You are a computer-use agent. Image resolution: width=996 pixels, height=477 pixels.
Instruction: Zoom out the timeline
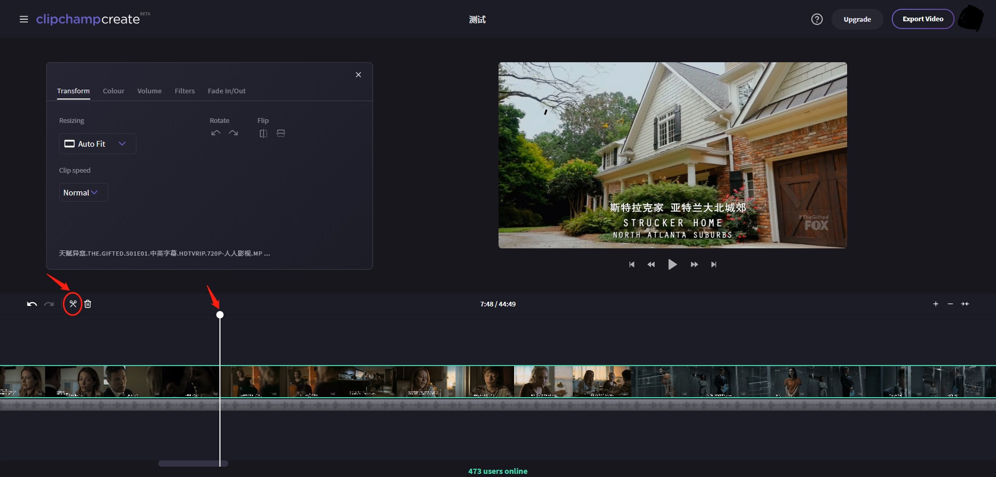tap(950, 304)
